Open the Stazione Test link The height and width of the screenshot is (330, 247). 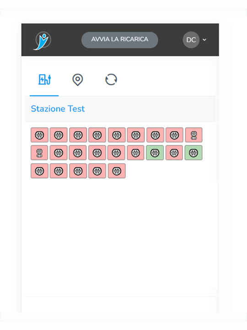pos(58,109)
